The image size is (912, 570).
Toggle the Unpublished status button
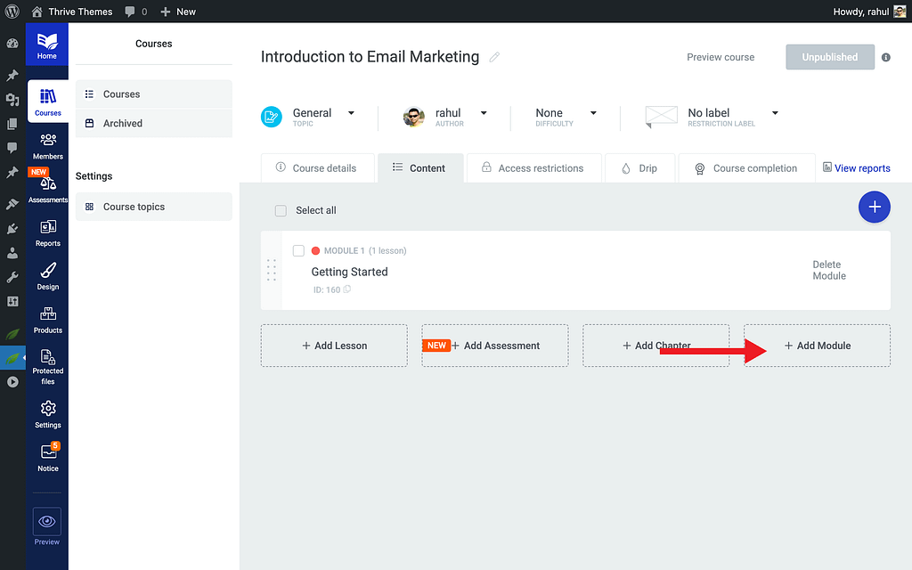[829, 57]
